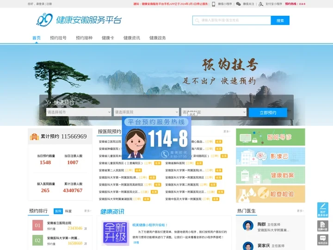
Task: Open the 预约接种 navigation tab
Action: pyautogui.click(x=84, y=38)
